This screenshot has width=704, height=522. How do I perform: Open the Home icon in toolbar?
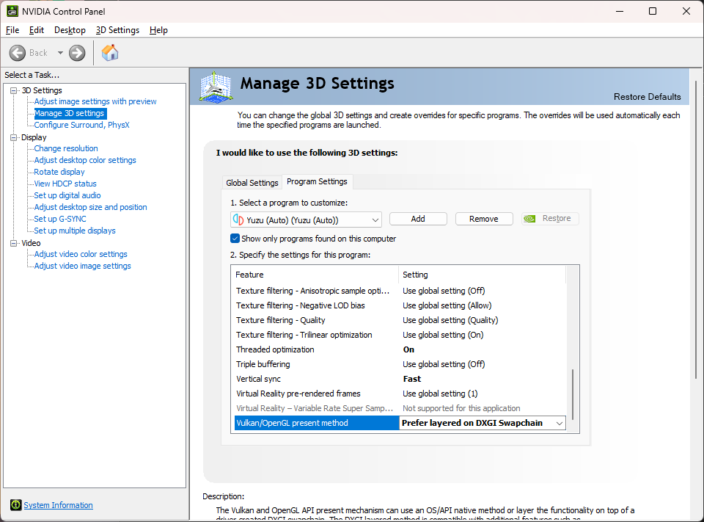tap(110, 53)
